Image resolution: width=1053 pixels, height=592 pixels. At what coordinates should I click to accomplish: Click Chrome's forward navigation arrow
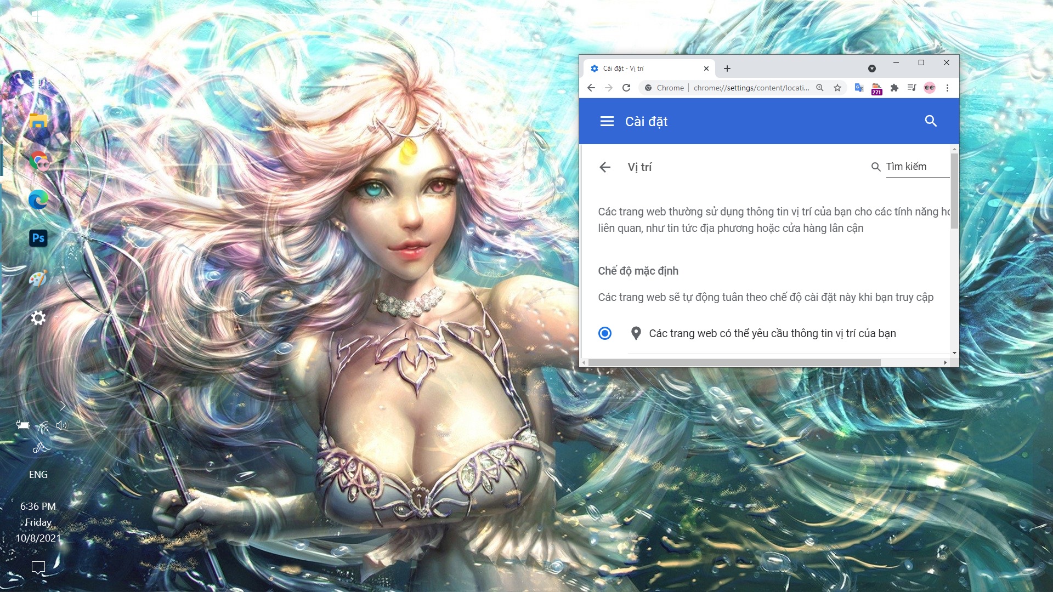609,88
